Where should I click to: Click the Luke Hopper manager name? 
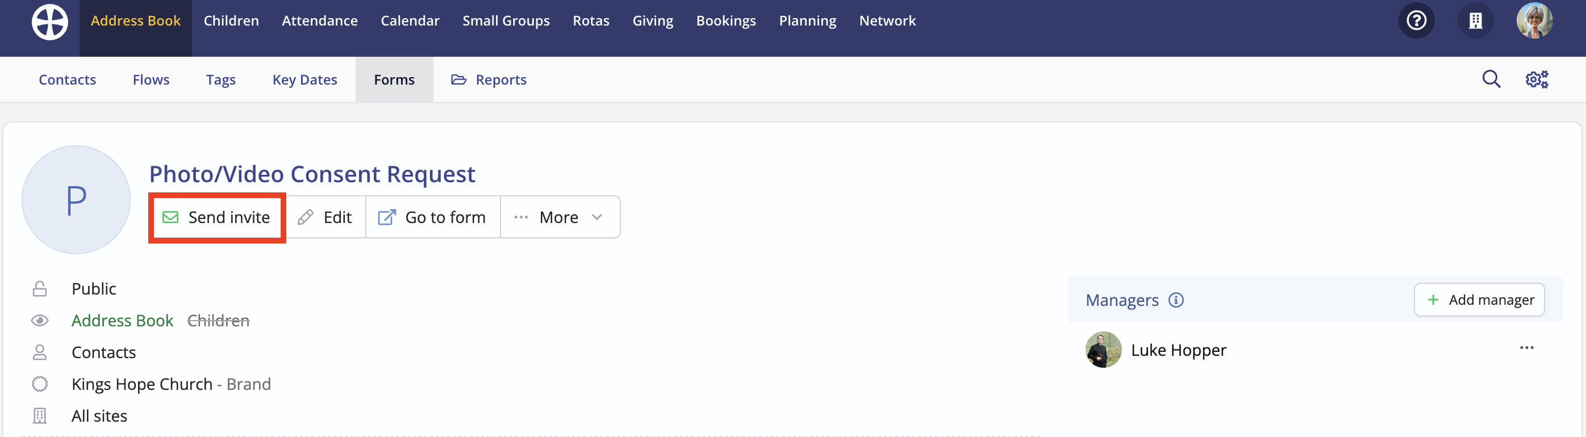(1178, 350)
